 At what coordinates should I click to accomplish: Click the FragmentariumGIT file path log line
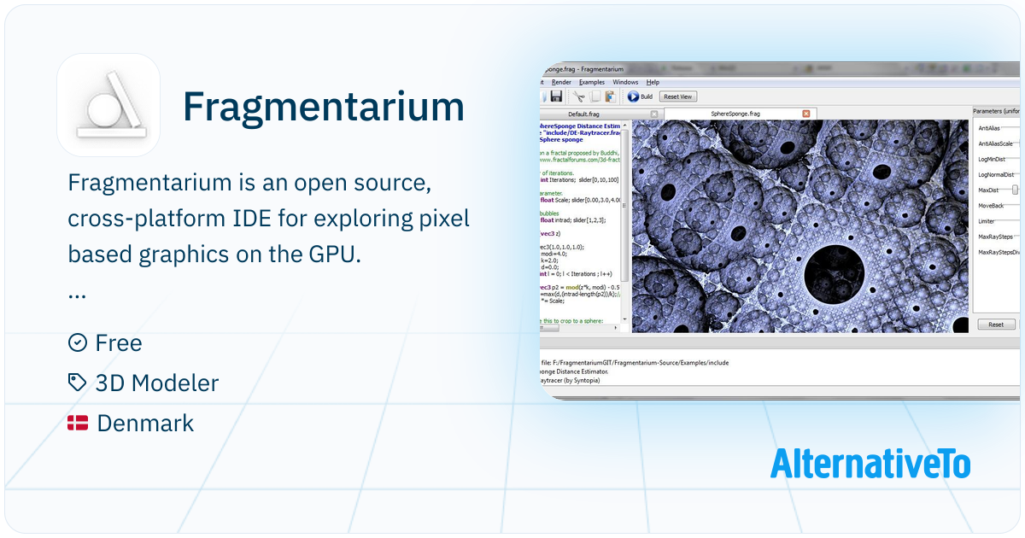click(635, 362)
